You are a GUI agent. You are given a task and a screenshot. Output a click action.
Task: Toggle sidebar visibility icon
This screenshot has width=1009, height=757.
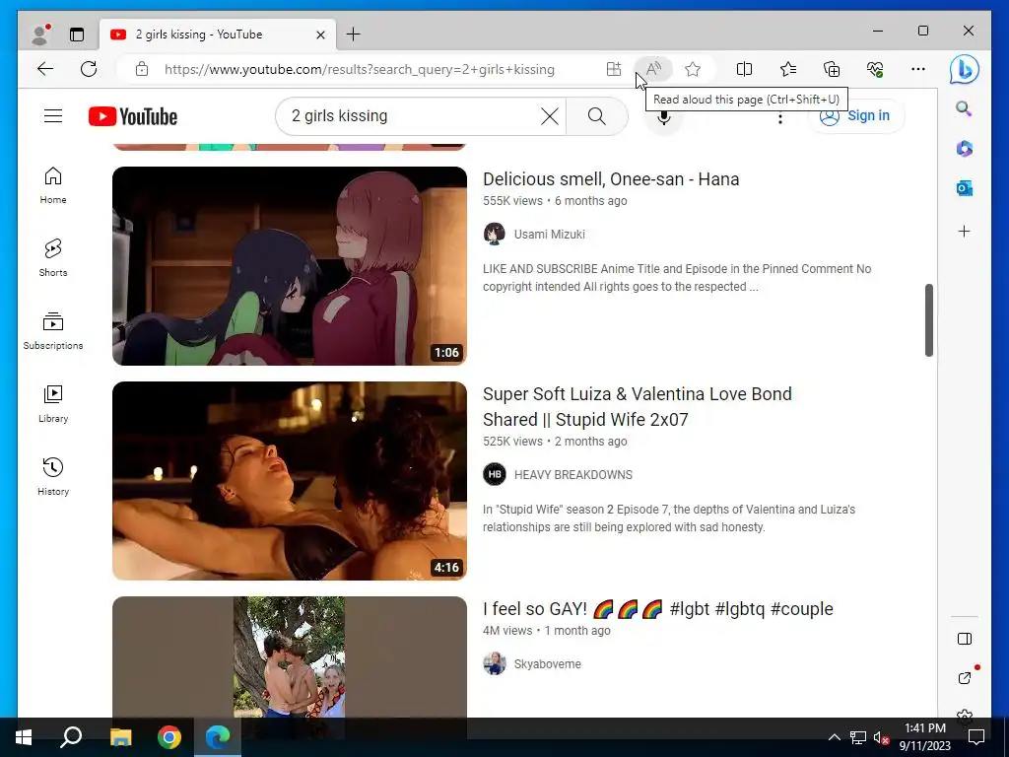tap(964, 639)
